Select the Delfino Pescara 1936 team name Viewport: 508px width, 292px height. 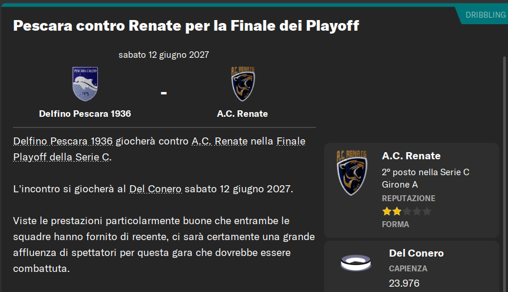click(85, 113)
